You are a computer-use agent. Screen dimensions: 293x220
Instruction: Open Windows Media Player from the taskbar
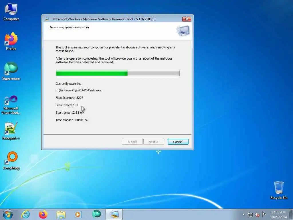click(x=78, y=214)
